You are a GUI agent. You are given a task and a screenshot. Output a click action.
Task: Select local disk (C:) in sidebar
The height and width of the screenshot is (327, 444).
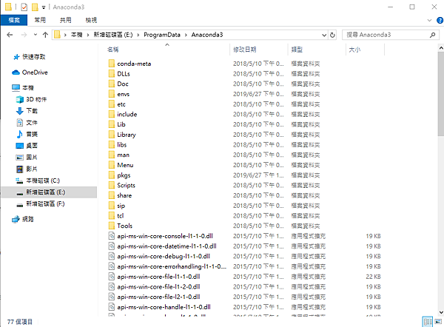[x=43, y=181]
